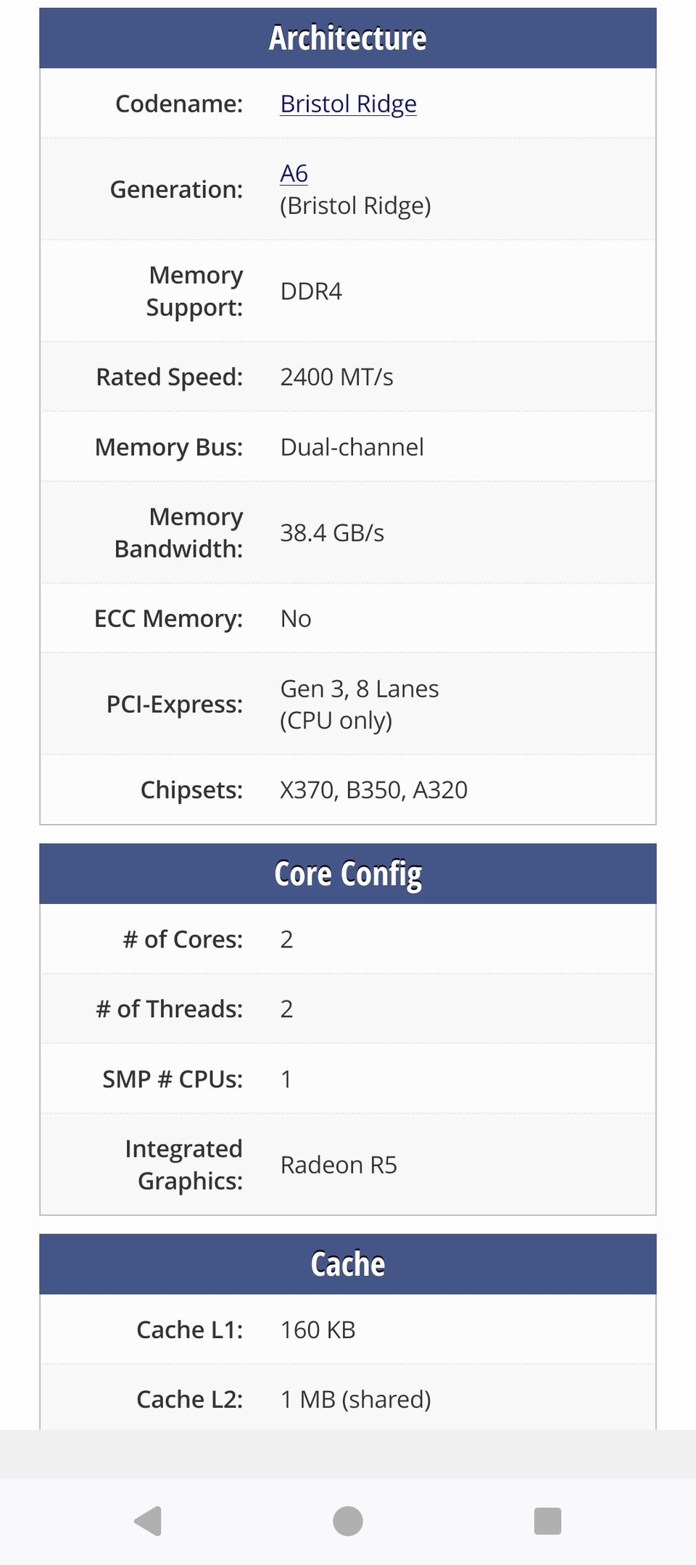Select the Architecture section header
The height and width of the screenshot is (1565, 696).
[348, 38]
